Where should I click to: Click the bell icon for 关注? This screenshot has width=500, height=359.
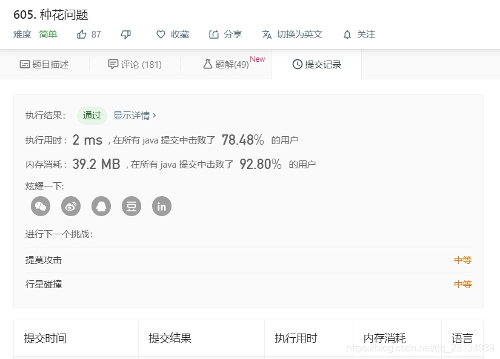tap(347, 35)
